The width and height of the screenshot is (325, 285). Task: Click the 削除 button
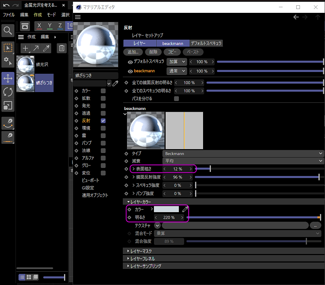pyautogui.click(x=153, y=52)
